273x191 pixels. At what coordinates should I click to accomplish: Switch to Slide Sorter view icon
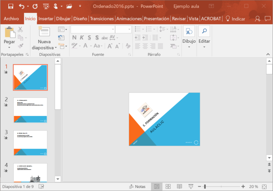click(168, 187)
